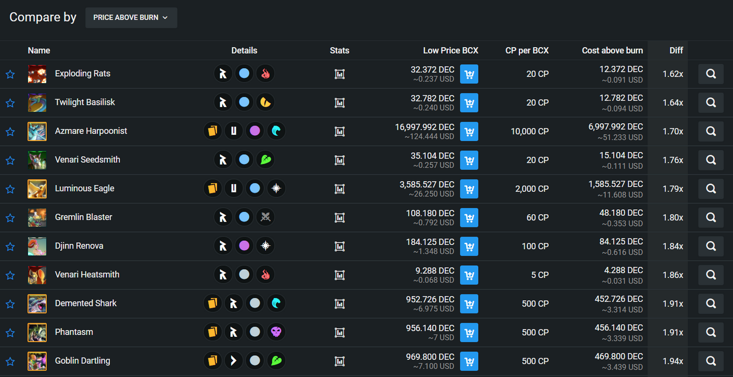View stats for Exploding Rats
Image resolution: width=733 pixels, height=377 pixels.
pos(340,74)
